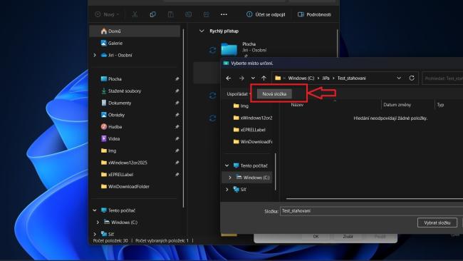Select xEPRELLabel in the dialog tree
The height and width of the screenshot is (261, 463).
[x=249, y=130]
